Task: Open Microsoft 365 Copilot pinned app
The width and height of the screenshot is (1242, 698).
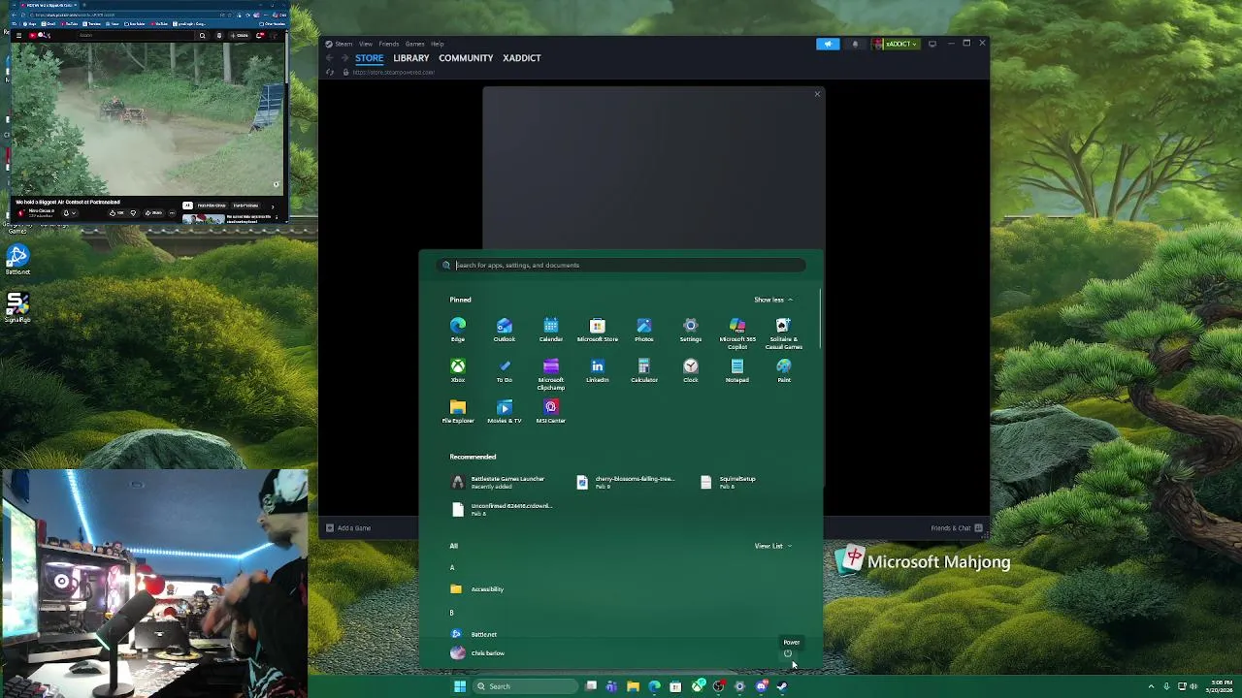Action: (736, 333)
